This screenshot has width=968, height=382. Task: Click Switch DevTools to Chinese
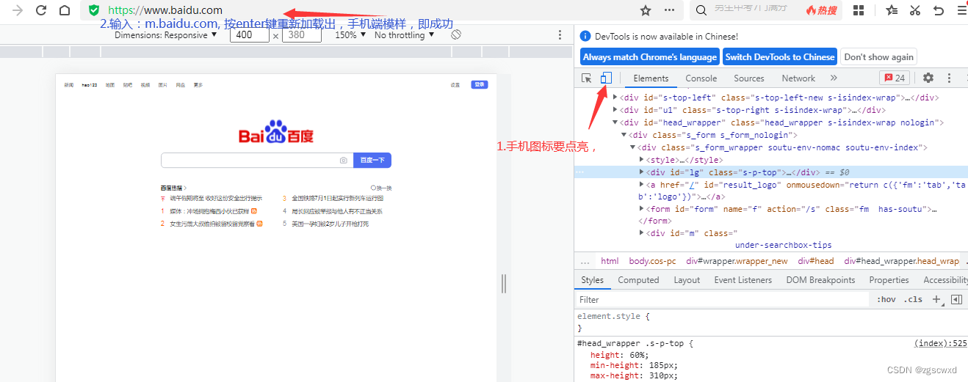click(x=780, y=57)
